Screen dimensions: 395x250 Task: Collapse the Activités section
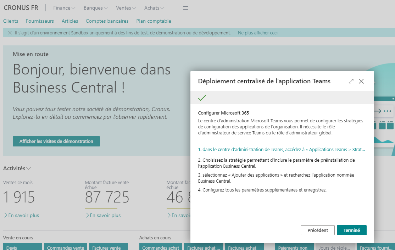coord(29,168)
